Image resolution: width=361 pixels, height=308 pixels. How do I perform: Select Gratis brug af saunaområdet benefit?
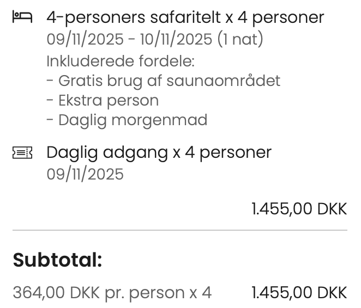coord(164,81)
